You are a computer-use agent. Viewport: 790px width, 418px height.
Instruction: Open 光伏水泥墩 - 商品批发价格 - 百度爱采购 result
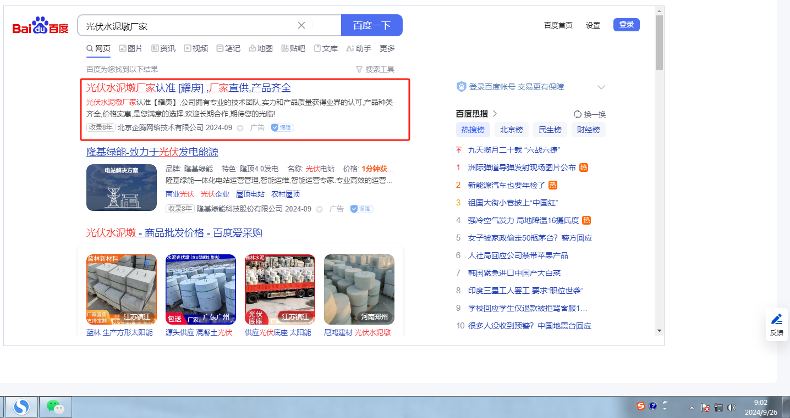click(x=174, y=233)
